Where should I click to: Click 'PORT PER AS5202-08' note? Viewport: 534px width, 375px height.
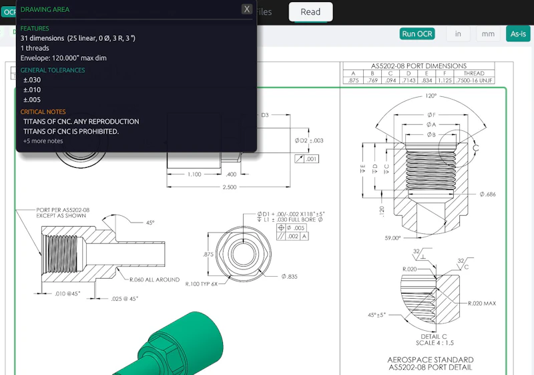pyautogui.click(x=63, y=210)
